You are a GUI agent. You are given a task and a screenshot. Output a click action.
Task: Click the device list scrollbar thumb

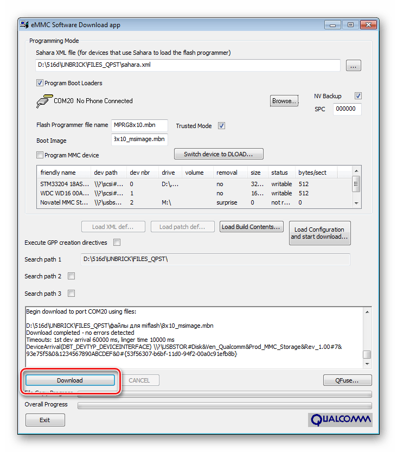point(356,184)
